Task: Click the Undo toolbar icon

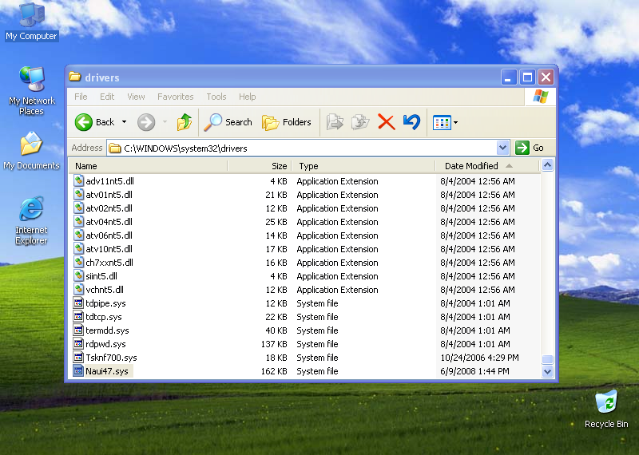Action: pyautogui.click(x=411, y=122)
